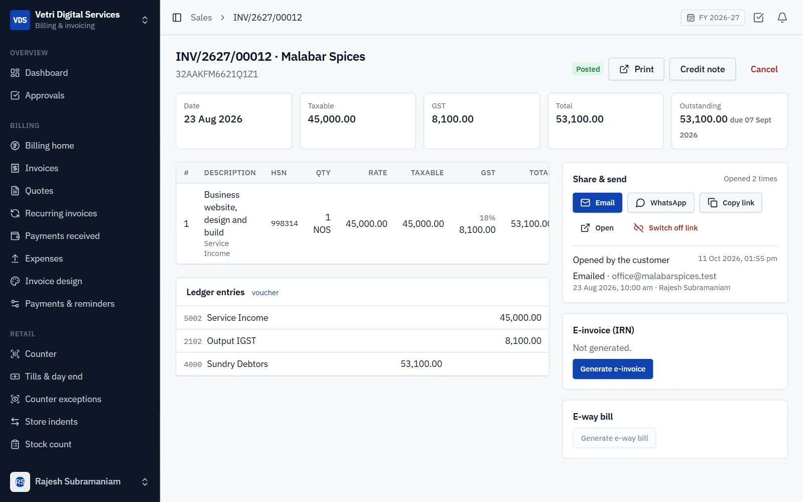
Task: Click the Quotes file icon
Action: (15, 191)
